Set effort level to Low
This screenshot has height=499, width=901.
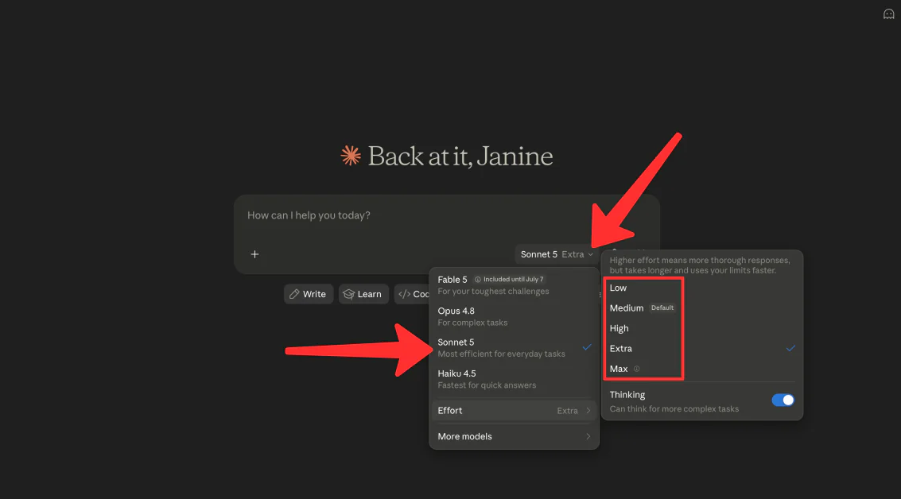tap(701, 288)
